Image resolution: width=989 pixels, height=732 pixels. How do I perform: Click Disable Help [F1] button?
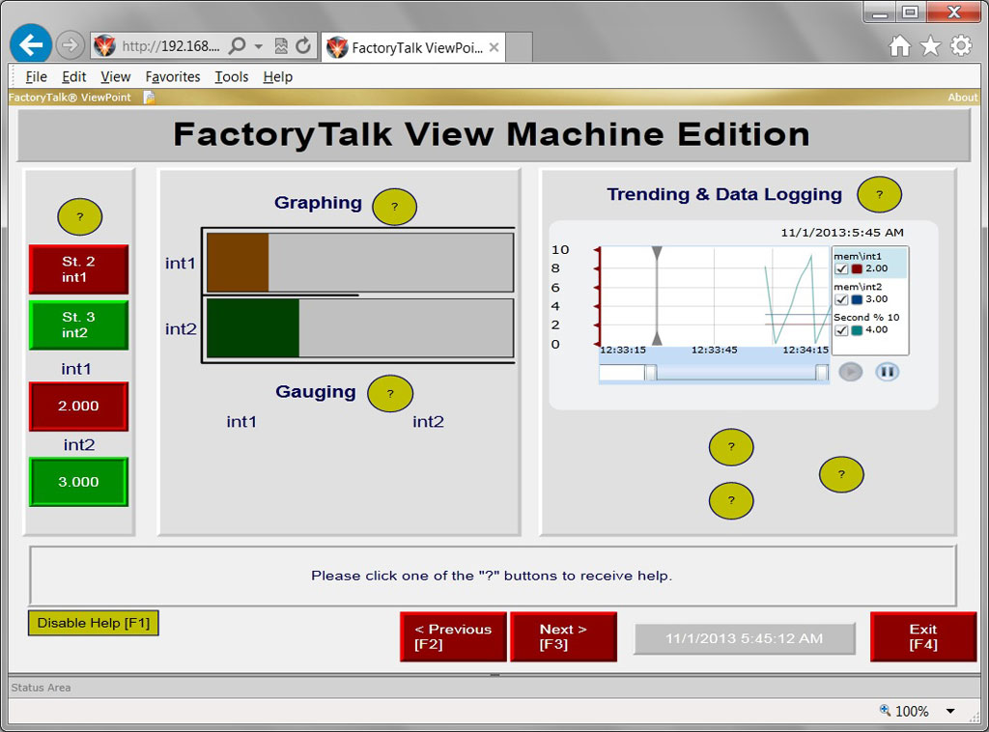(94, 623)
